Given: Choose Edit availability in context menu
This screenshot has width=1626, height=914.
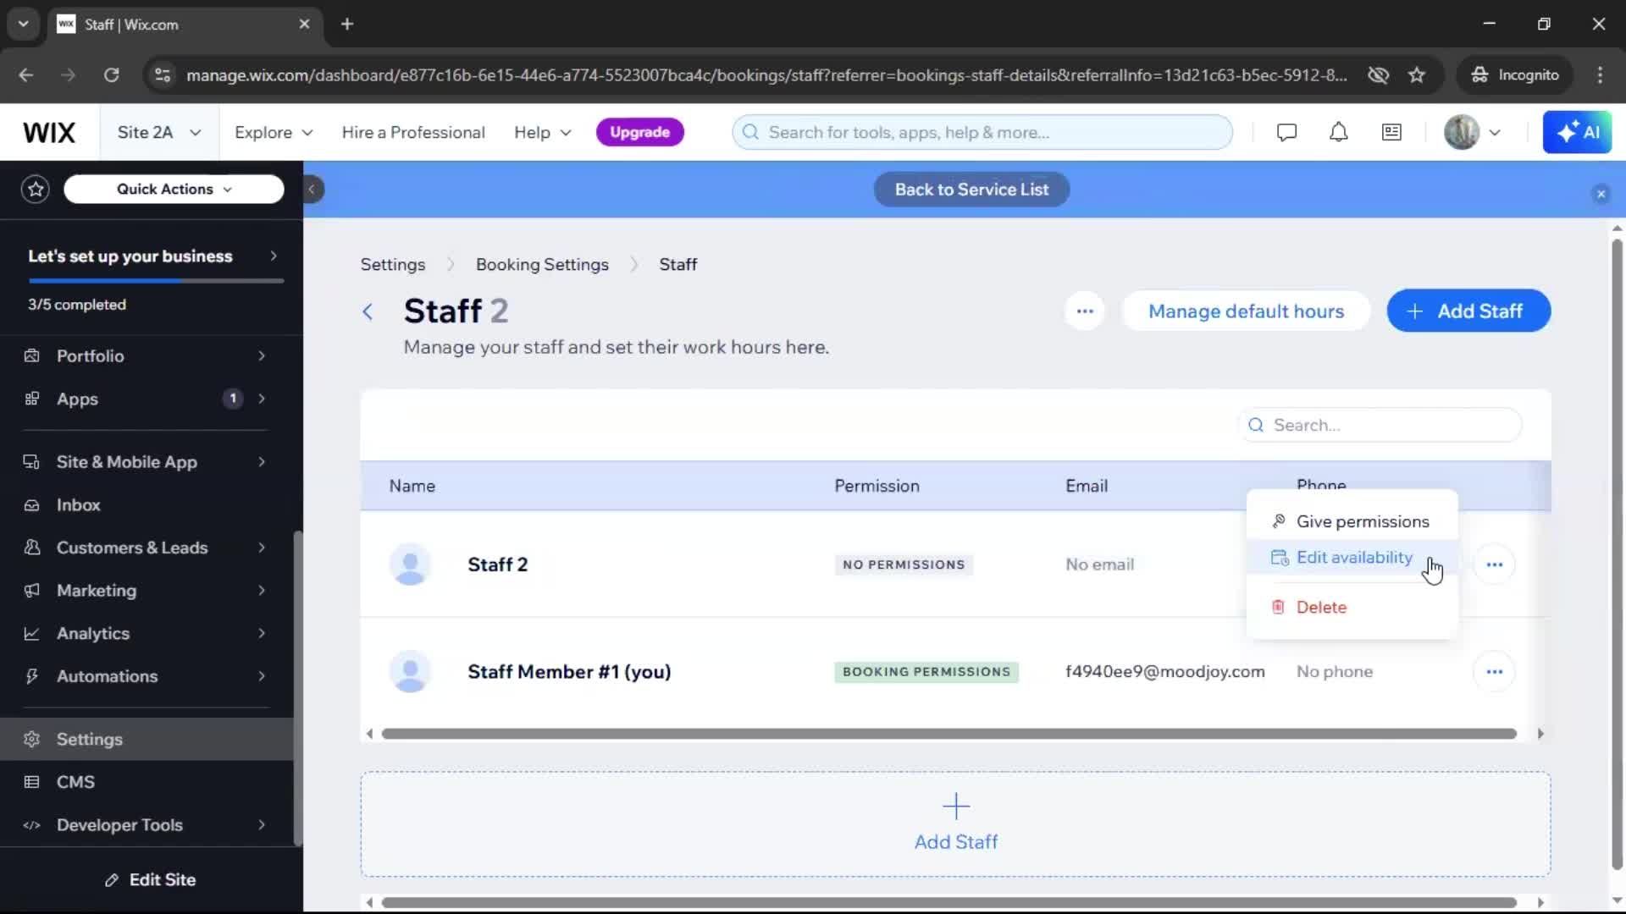Looking at the screenshot, I should pyautogui.click(x=1352, y=558).
